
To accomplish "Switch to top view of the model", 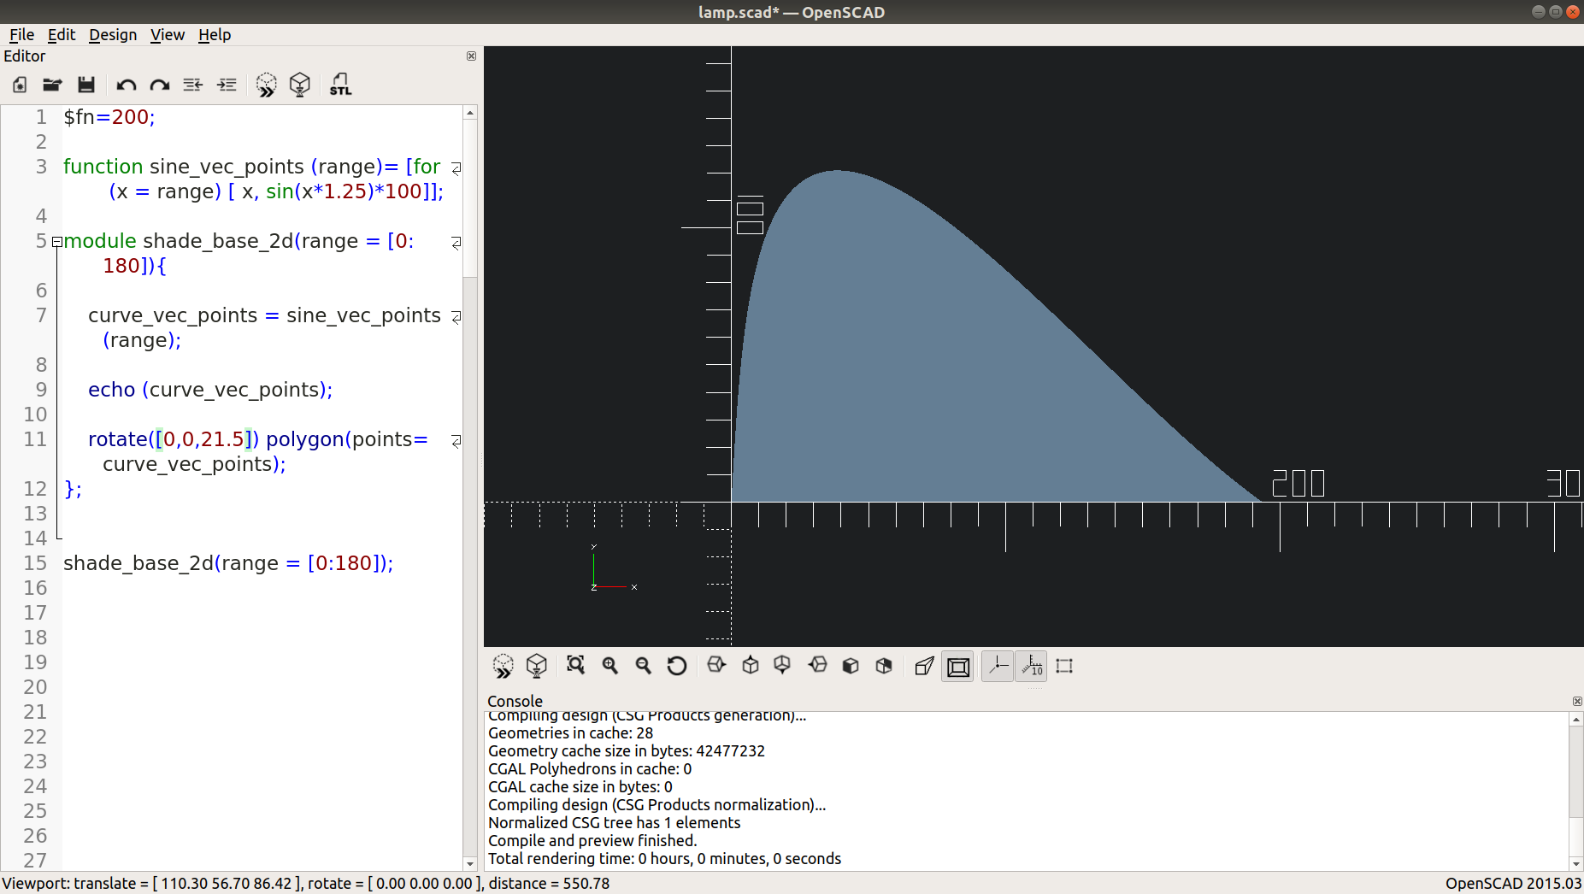I will (x=750, y=666).
